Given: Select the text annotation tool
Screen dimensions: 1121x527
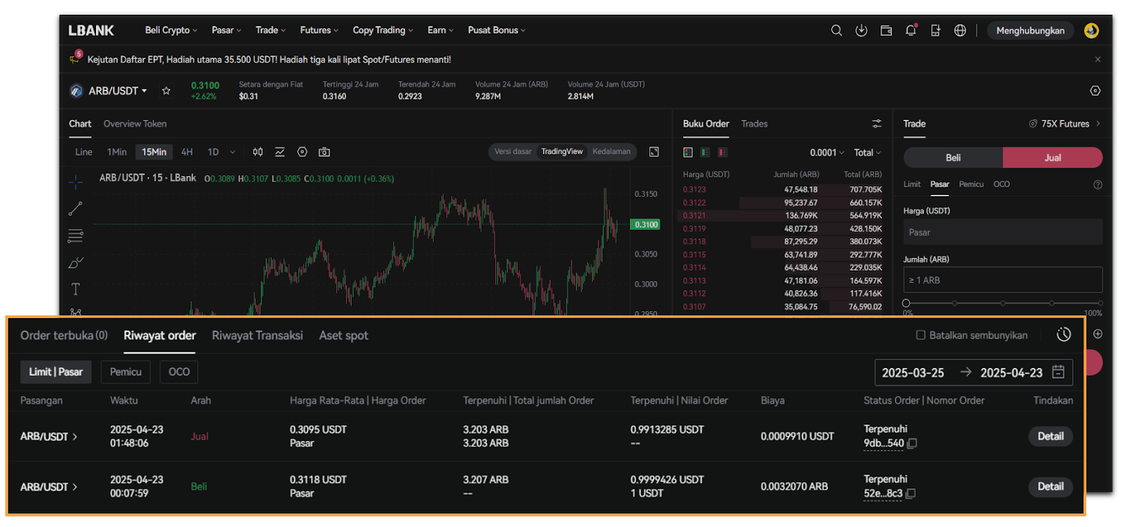Looking at the screenshot, I should coord(76,289).
